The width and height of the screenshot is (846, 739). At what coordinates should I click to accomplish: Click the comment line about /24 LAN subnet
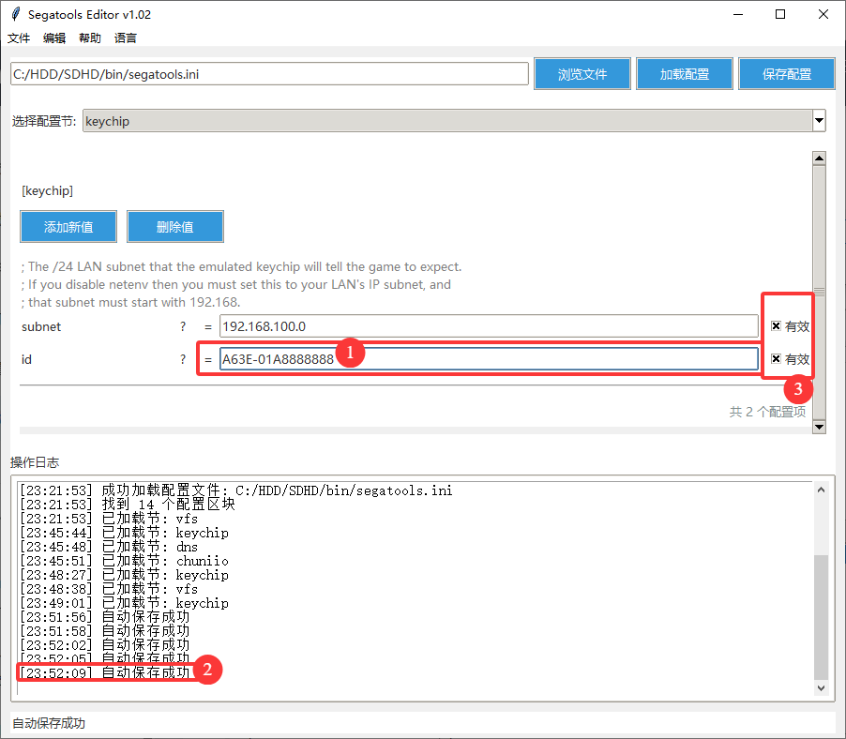point(242,266)
